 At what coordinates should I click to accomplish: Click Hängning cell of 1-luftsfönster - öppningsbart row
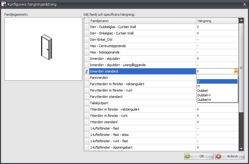[217, 147]
